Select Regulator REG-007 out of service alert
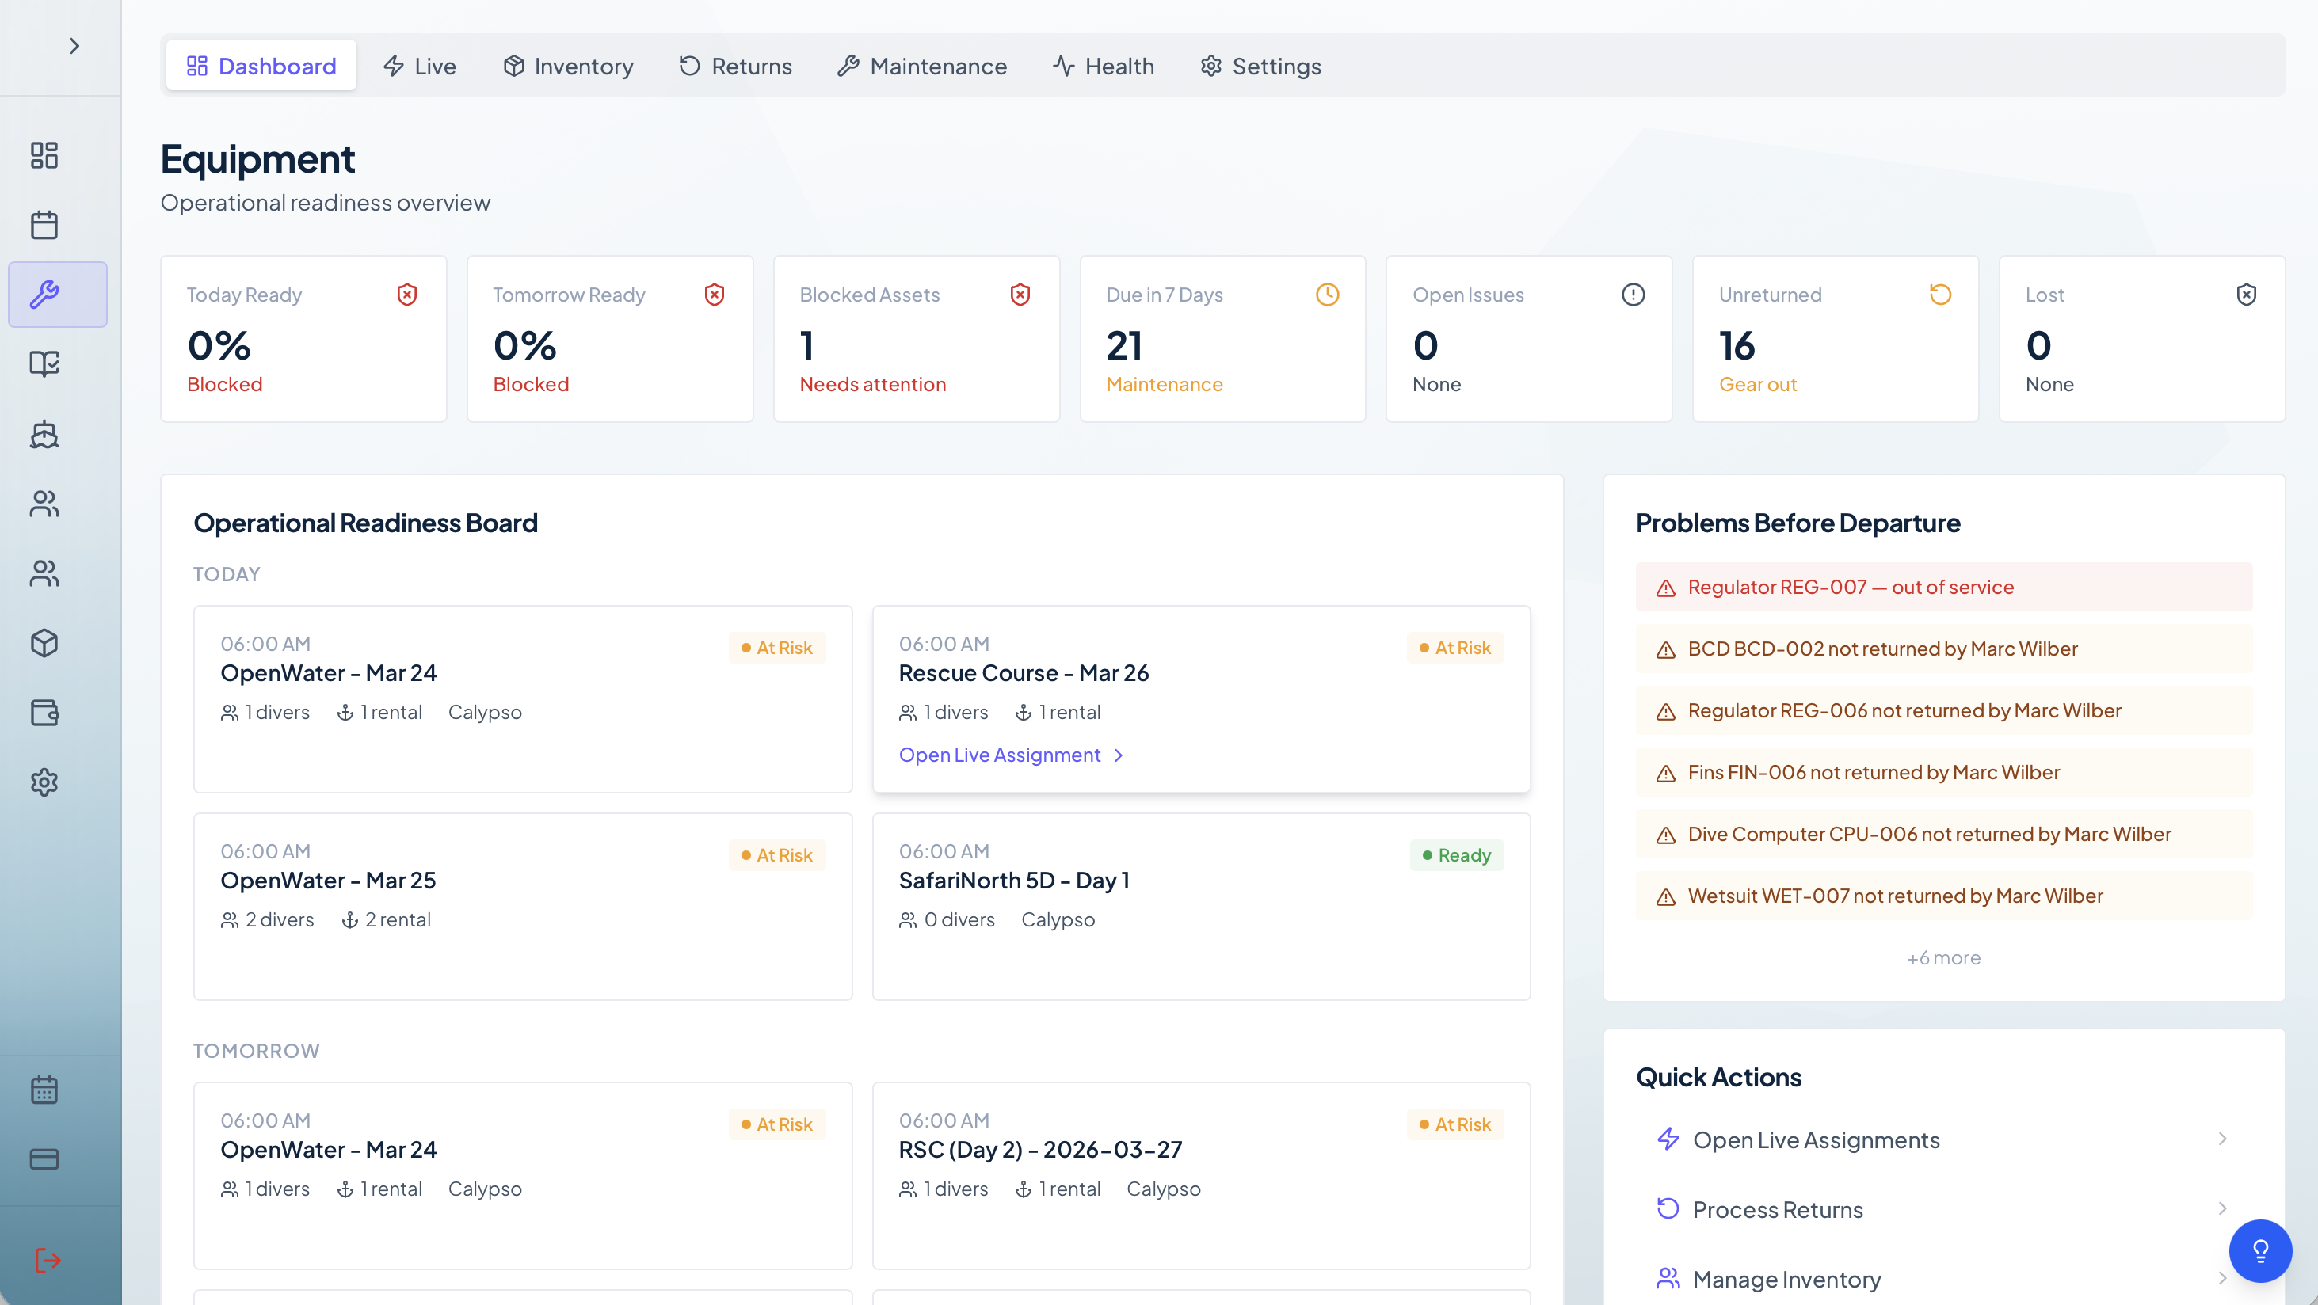This screenshot has height=1305, width=2318. (1943, 587)
